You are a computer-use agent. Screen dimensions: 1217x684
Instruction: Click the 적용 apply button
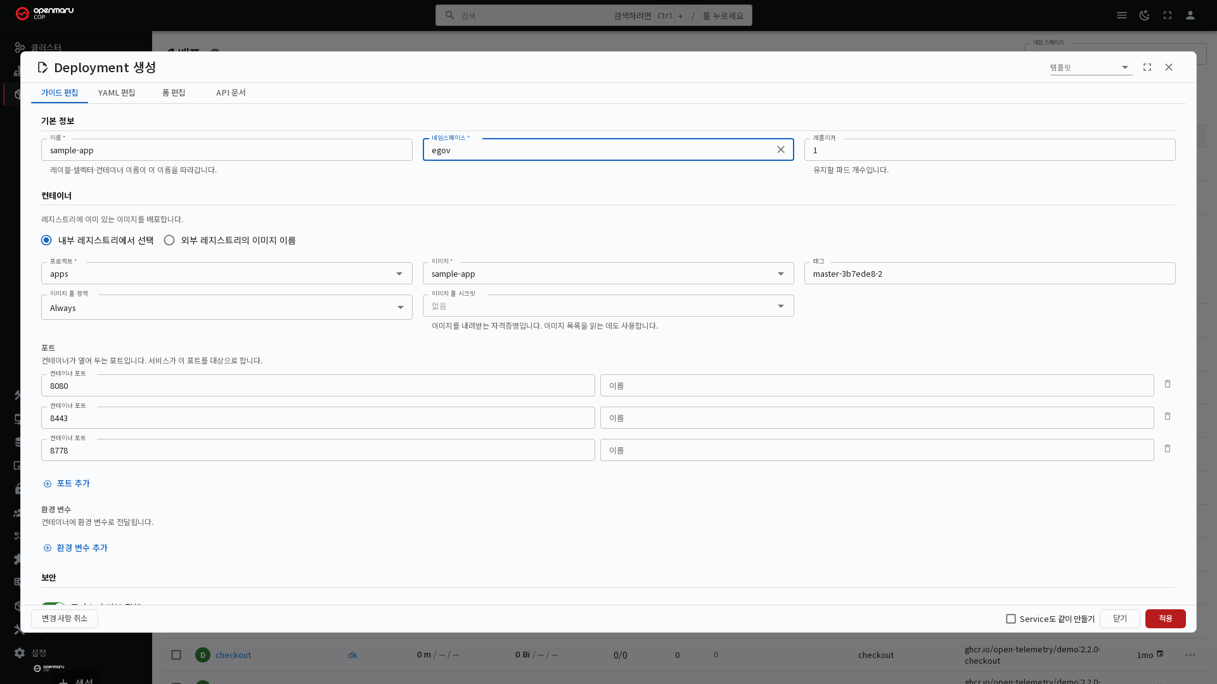(x=1166, y=619)
